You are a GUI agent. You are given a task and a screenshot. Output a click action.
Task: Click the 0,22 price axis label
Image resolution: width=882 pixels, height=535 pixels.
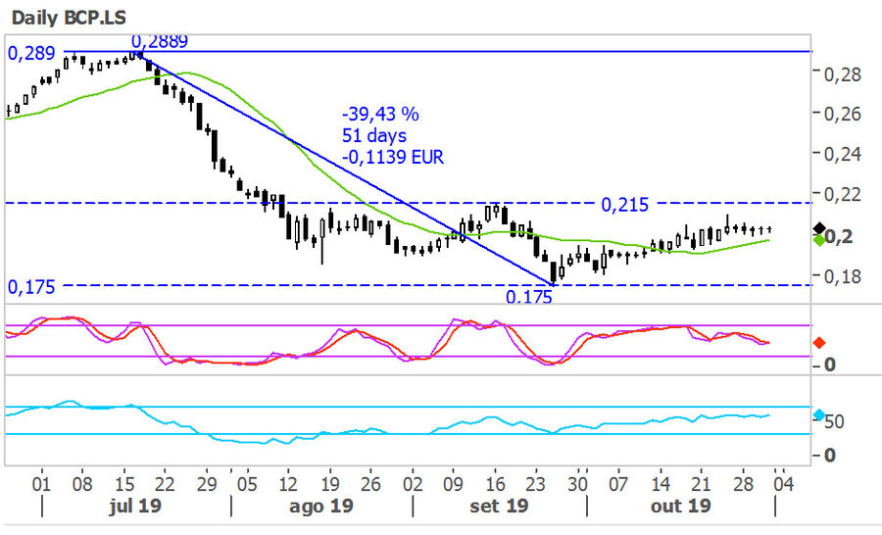tap(843, 195)
